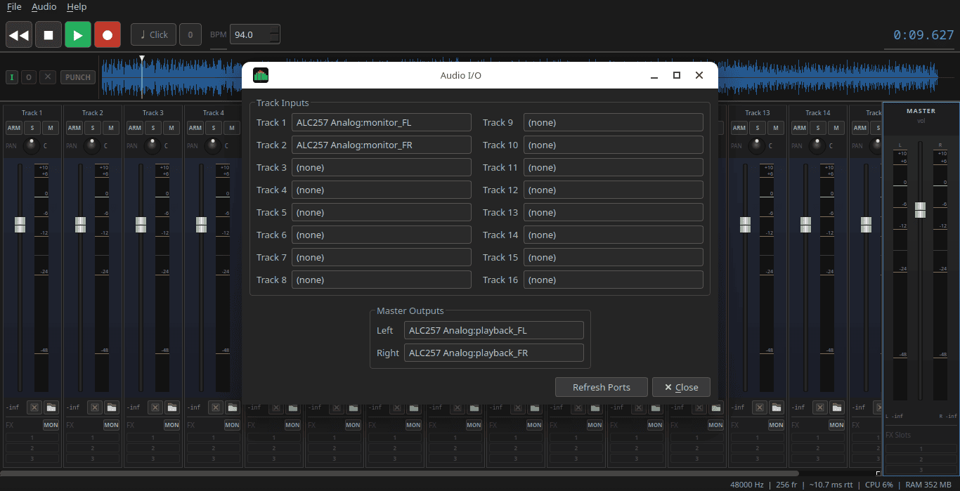Click the Track 1 pan knob

[31, 146]
